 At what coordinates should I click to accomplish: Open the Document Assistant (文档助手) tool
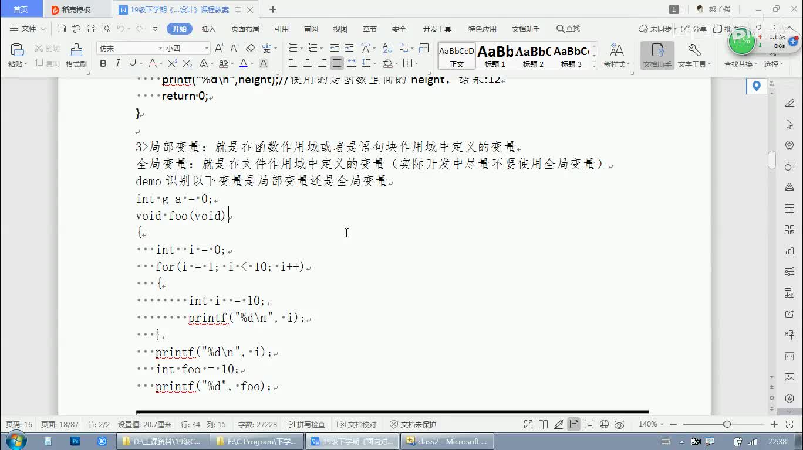(x=657, y=56)
